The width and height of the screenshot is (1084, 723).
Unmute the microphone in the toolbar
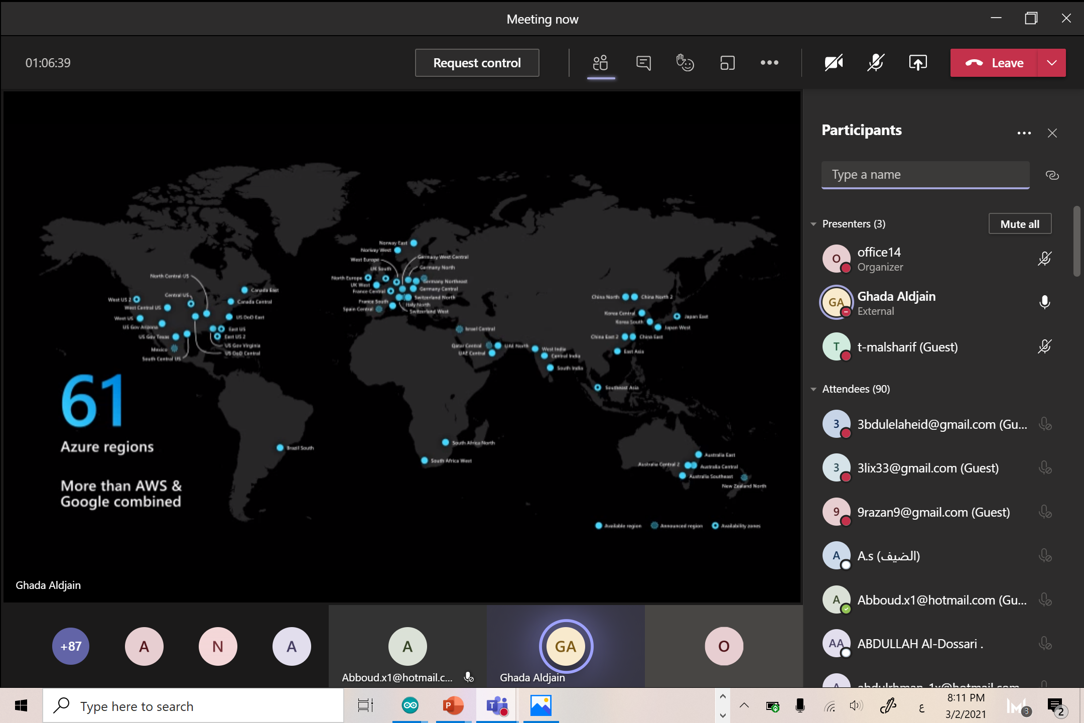point(876,63)
